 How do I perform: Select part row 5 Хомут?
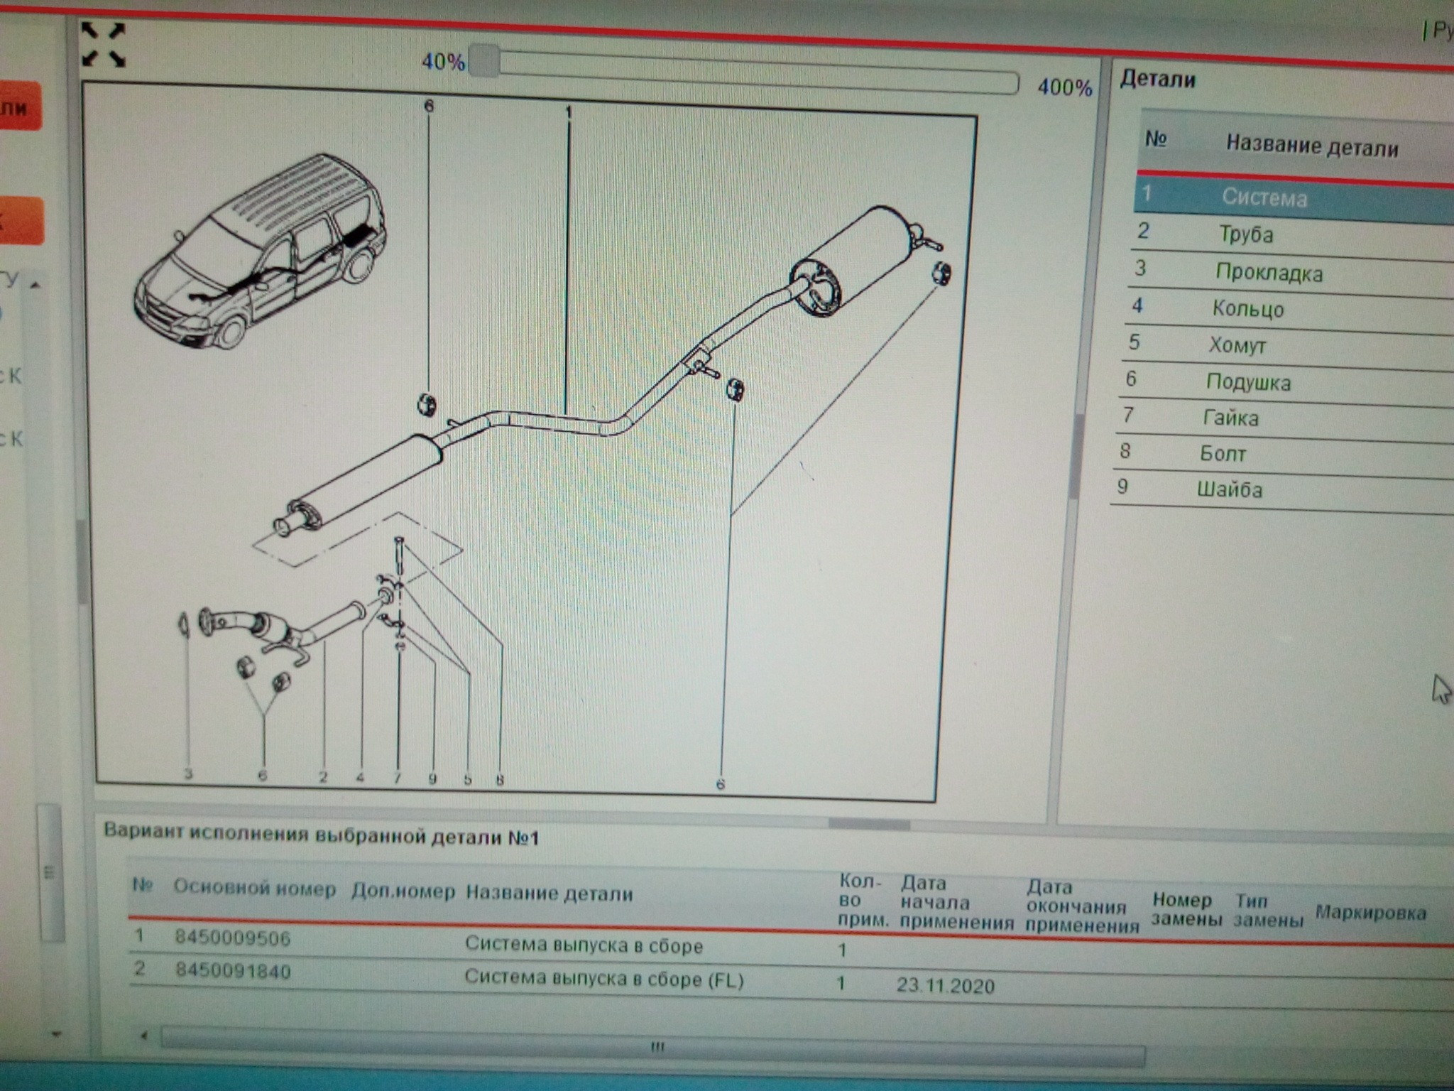click(1237, 346)
